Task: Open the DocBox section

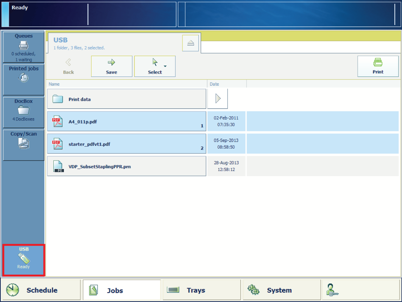Action: [x=23, y=113]
